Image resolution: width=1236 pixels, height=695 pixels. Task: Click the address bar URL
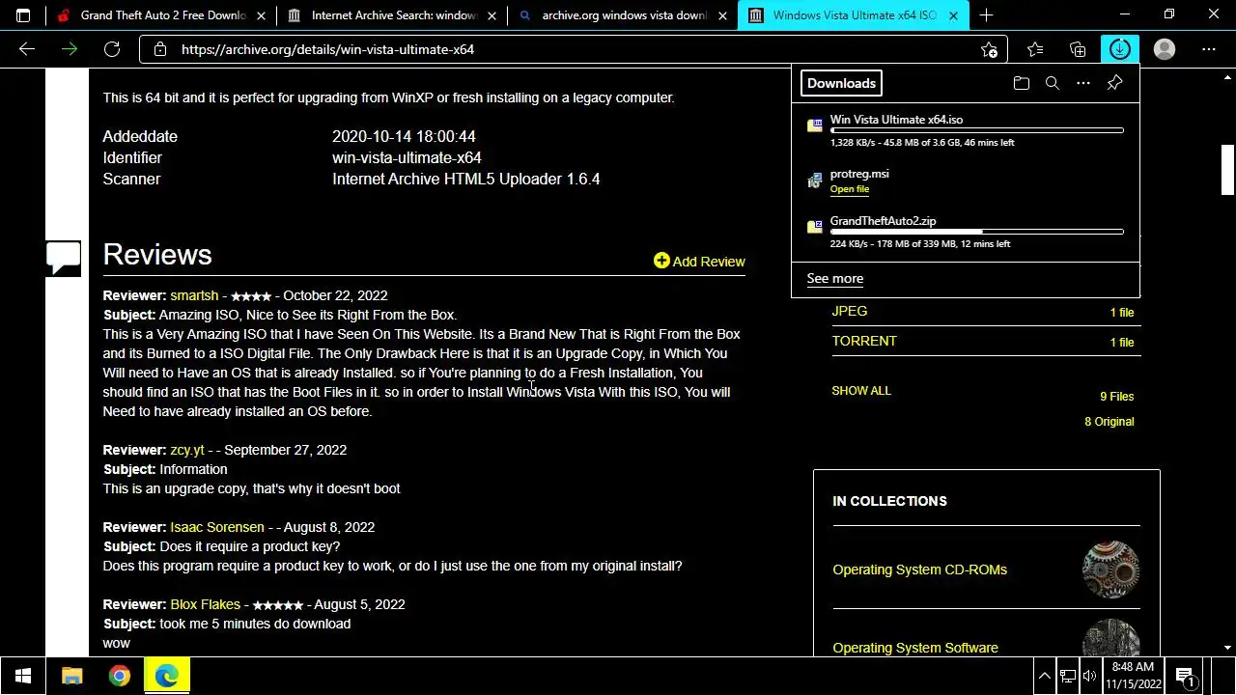(x=327, y=49)
